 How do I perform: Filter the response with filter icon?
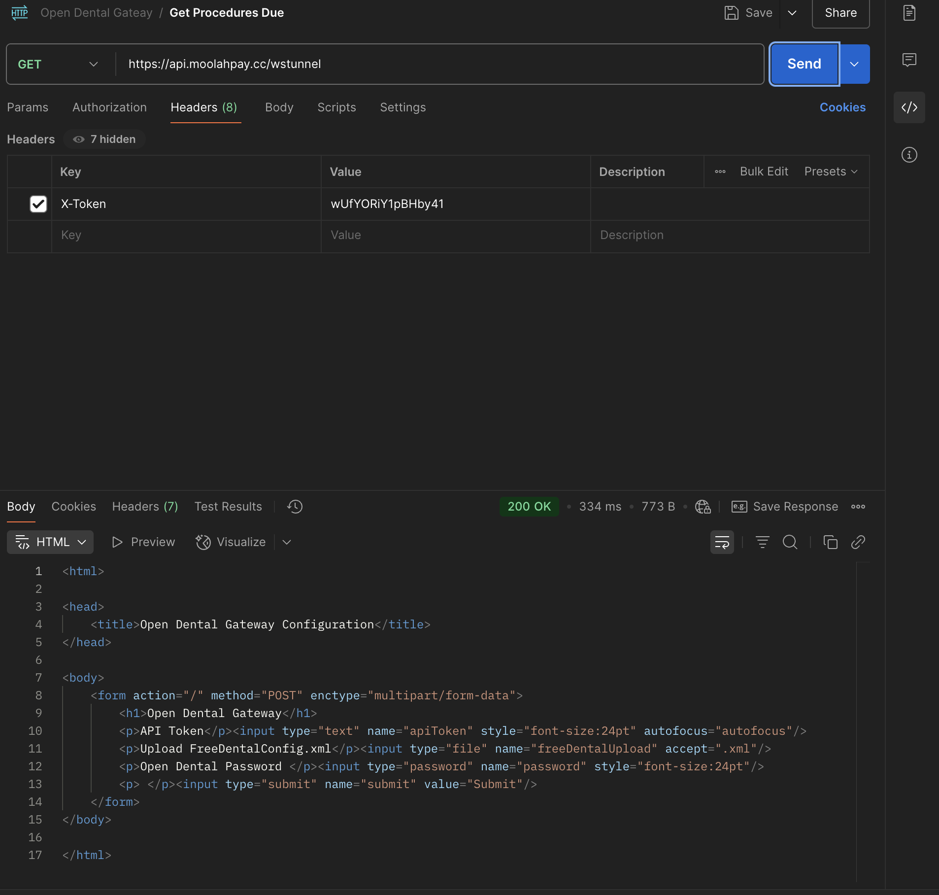click(x=762, y=542)
